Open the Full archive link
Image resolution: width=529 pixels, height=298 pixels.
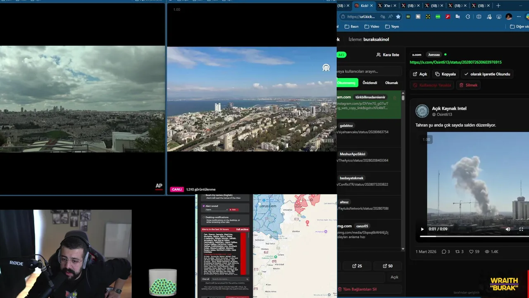click(x=242, y=229)
